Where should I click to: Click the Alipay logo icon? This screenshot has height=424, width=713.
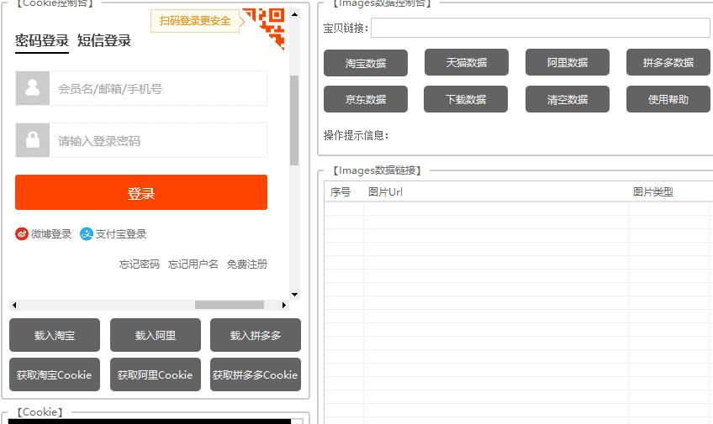click(x=87, y=234)
